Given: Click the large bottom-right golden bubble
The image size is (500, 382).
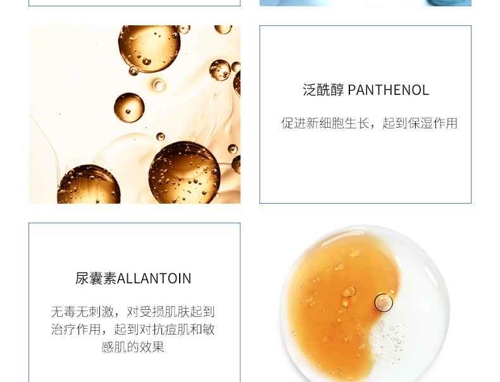Looking at the screenshot, I should click(184, 173).
